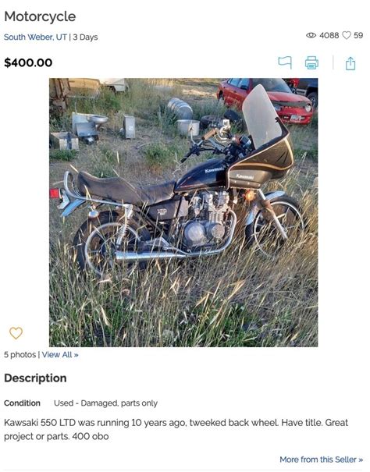Screen dimensions: 370x472
Task: Click the $400.00 price
Action: (28, 62)
